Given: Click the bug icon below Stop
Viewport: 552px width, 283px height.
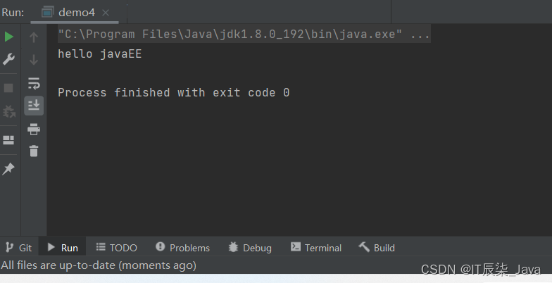Looking at the screenshot, I should coord(9,111).
